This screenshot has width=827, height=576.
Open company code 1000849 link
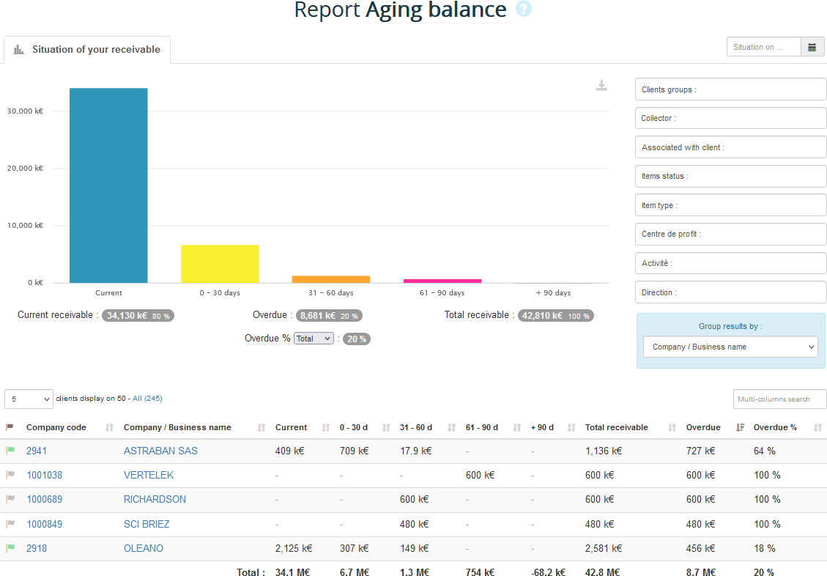pos(44,524)
